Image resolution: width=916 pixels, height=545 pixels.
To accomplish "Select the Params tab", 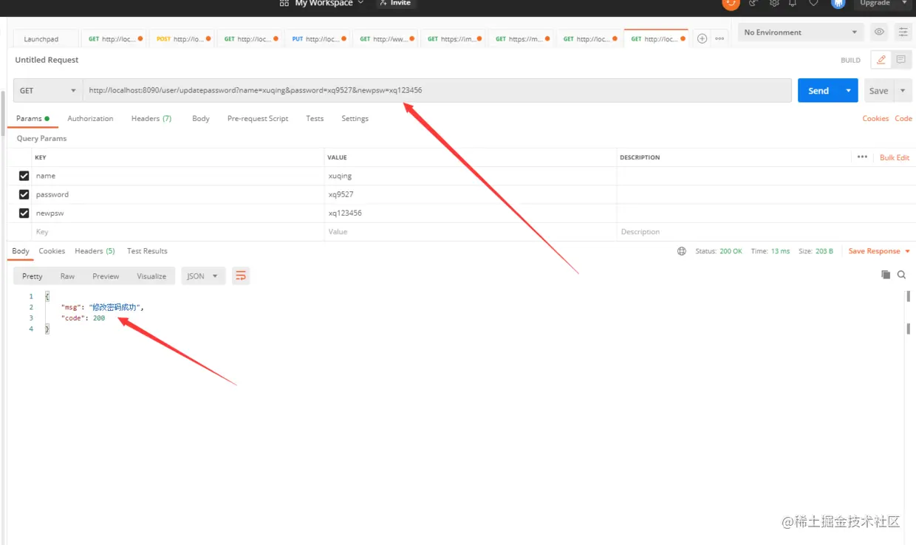I will (33, 118).
